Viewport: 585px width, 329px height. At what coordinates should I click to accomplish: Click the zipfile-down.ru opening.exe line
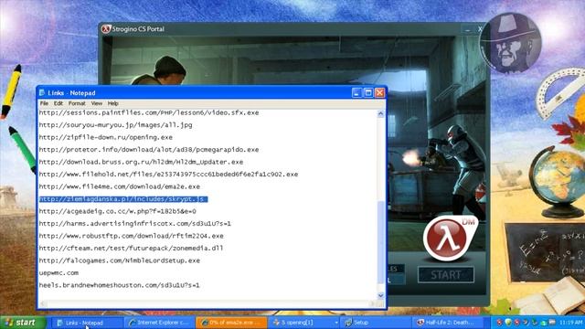106,137
